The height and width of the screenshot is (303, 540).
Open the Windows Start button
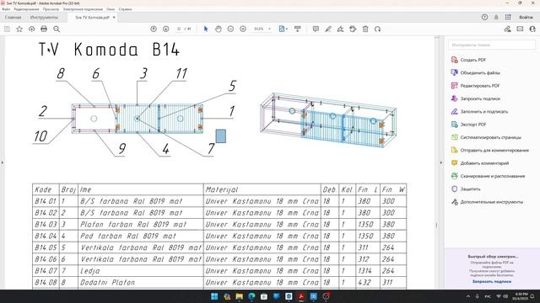tap(214, 296)
